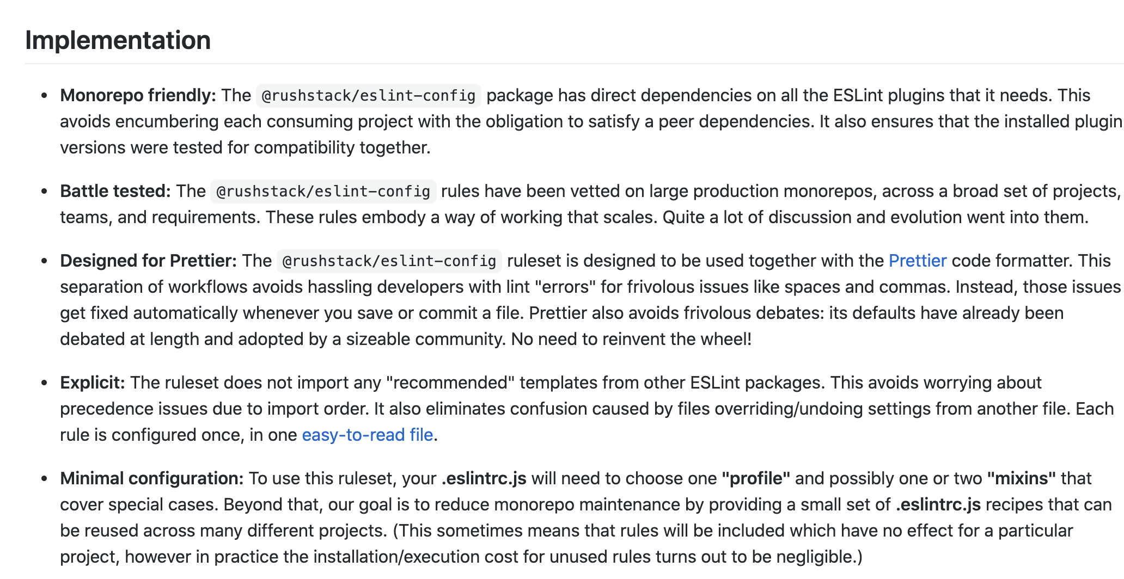Follow the easy-to-read file link

[x=367, y=435]
